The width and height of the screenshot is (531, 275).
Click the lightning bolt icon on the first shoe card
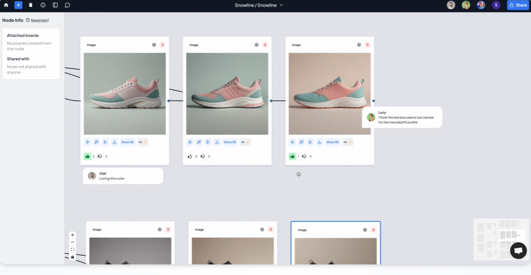pos(87,142)
